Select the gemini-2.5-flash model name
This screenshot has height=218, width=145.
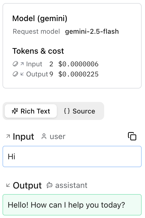tap(92, 31)
